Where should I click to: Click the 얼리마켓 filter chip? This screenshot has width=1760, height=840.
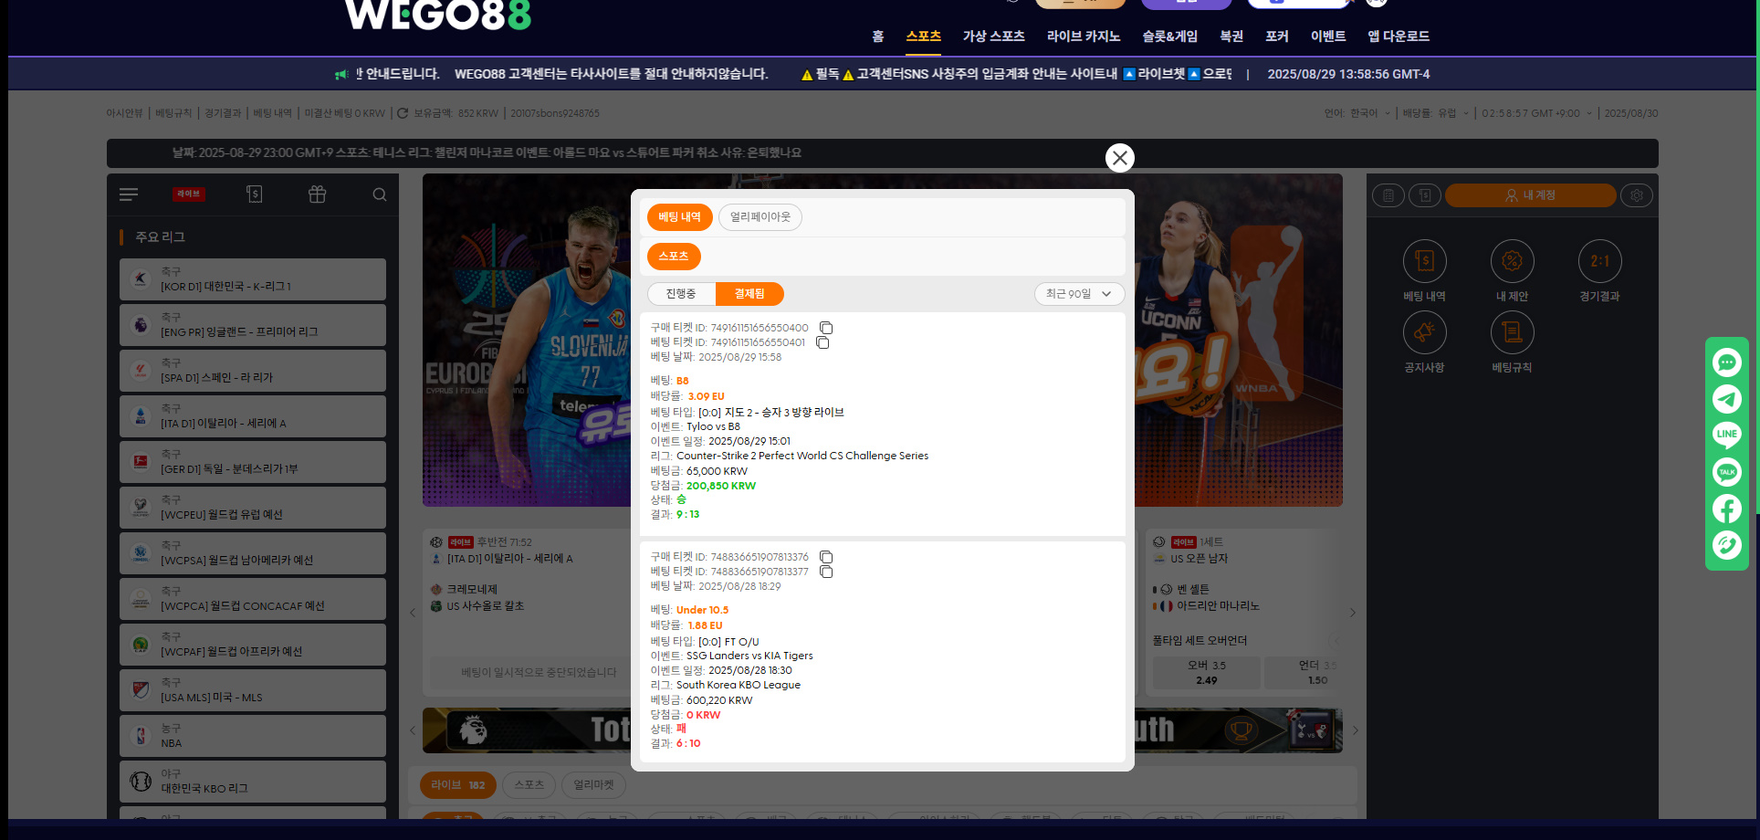click(594, 785)
